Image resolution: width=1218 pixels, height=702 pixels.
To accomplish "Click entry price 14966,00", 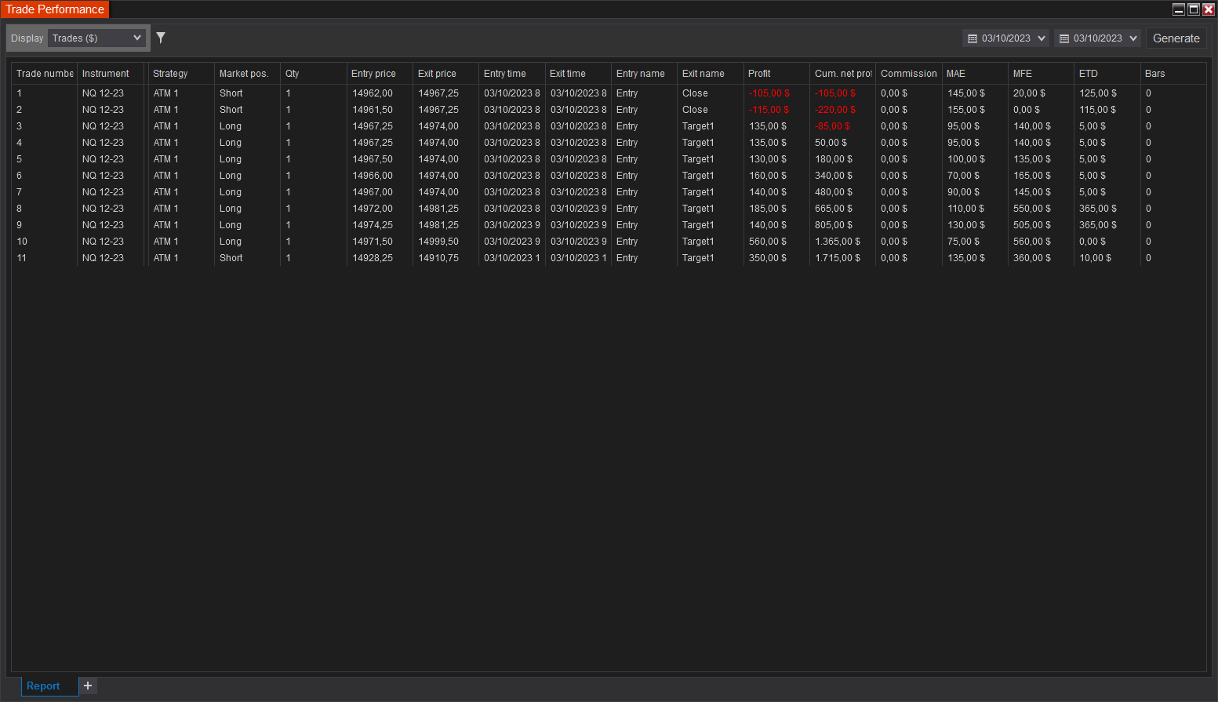I will point(373,176).
